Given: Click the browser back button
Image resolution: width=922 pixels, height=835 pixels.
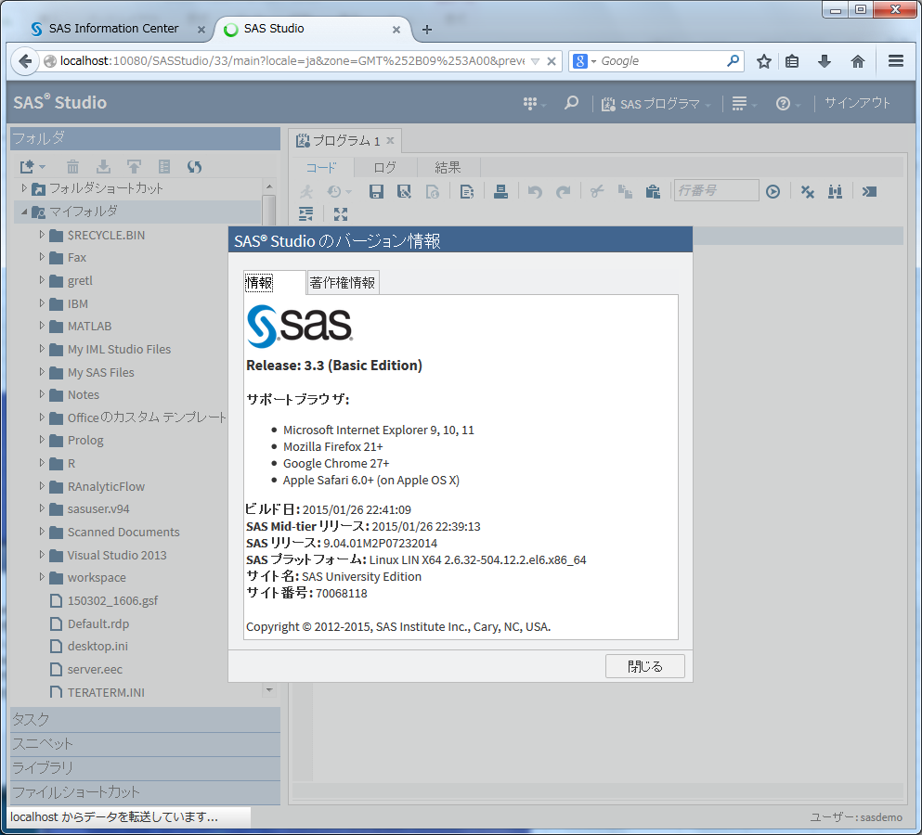Looking at the screenshot, I should coord(25,61).
